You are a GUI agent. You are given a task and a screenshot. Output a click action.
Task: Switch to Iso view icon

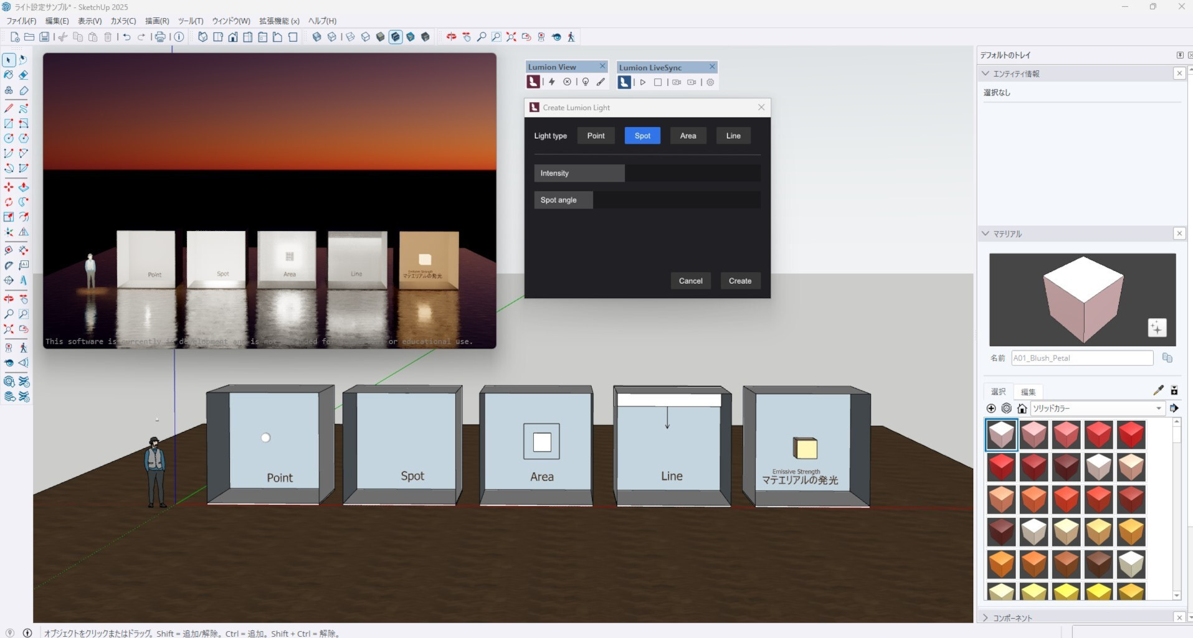coord(202,37)
